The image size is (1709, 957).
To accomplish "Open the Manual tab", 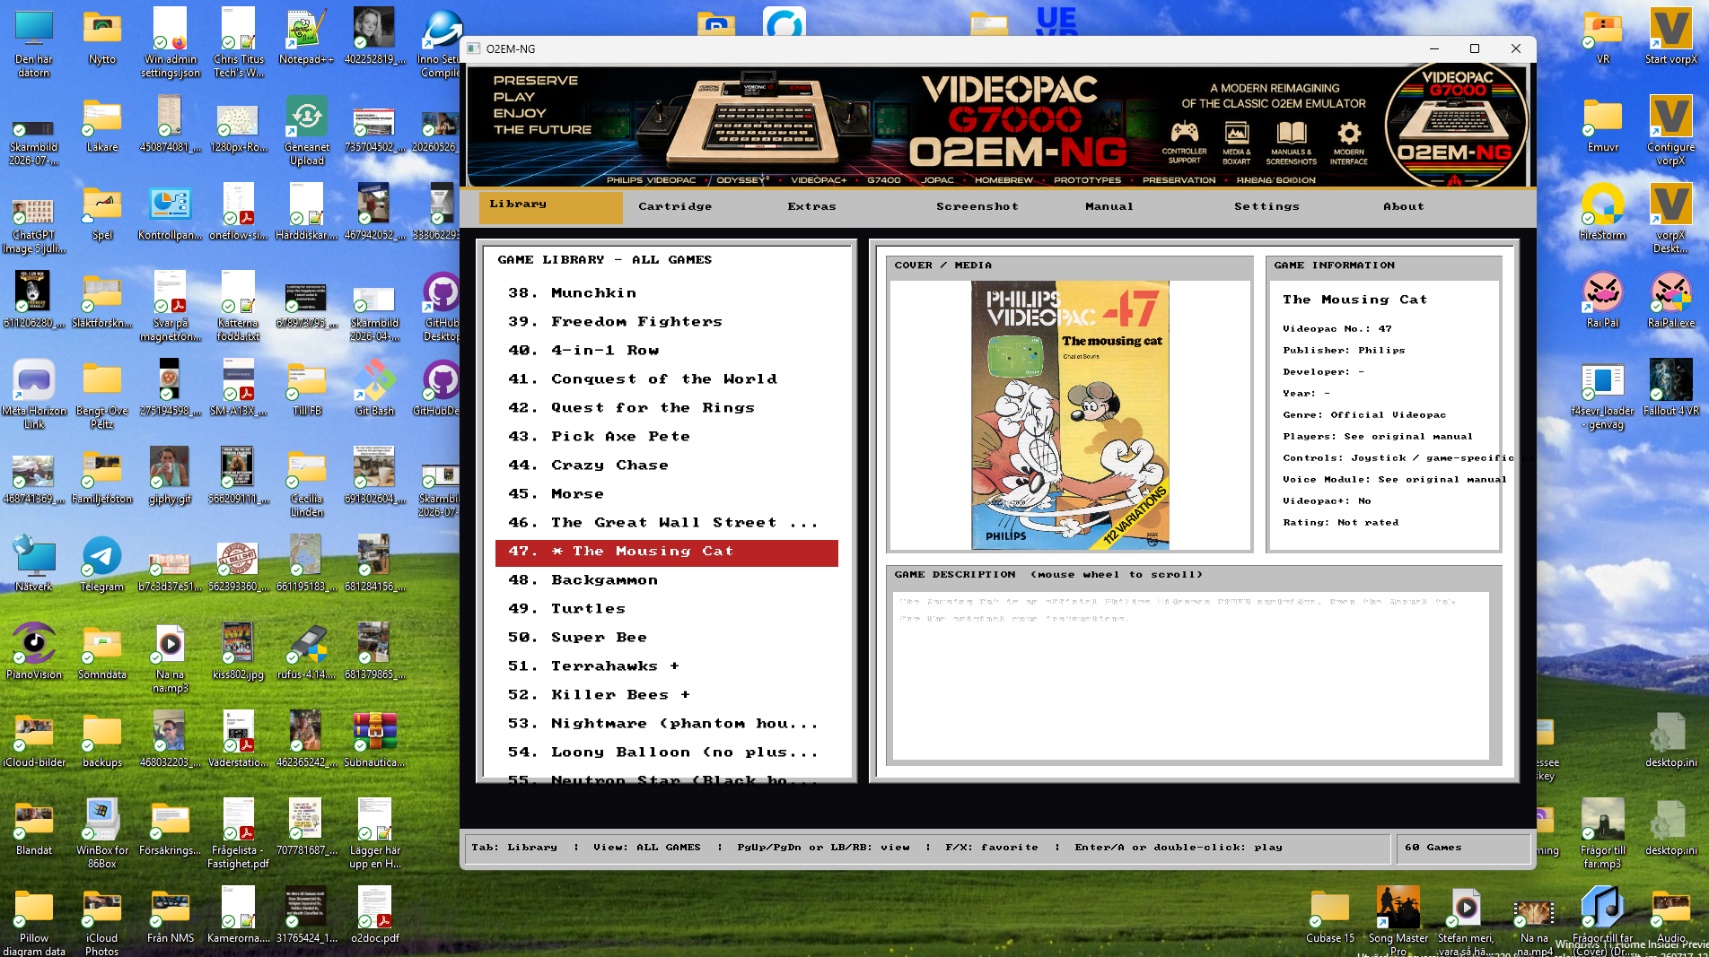I will tap(1109, 206).
